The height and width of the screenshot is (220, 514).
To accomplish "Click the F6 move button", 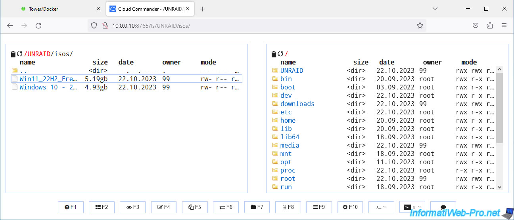I will (226, 207).
